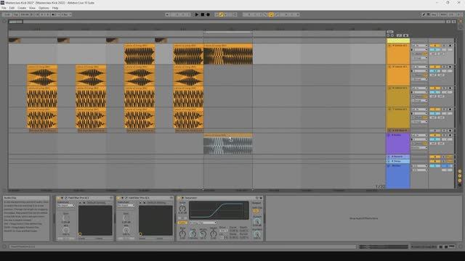Toggle the Follow button in control bar
Viewport: 465px width, 261px height.
coord(167,14)
